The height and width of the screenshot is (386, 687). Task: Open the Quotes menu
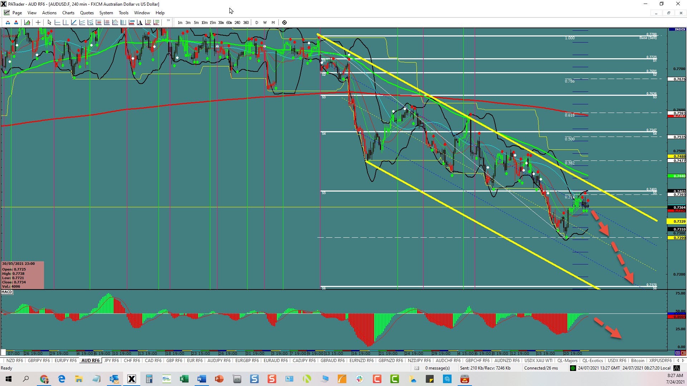(87, 13)
